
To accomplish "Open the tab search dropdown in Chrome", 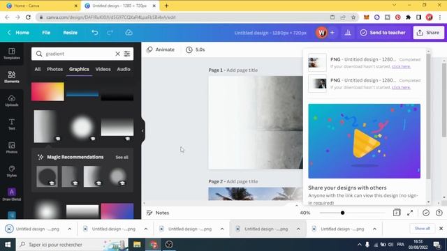I will click(394, 5).
